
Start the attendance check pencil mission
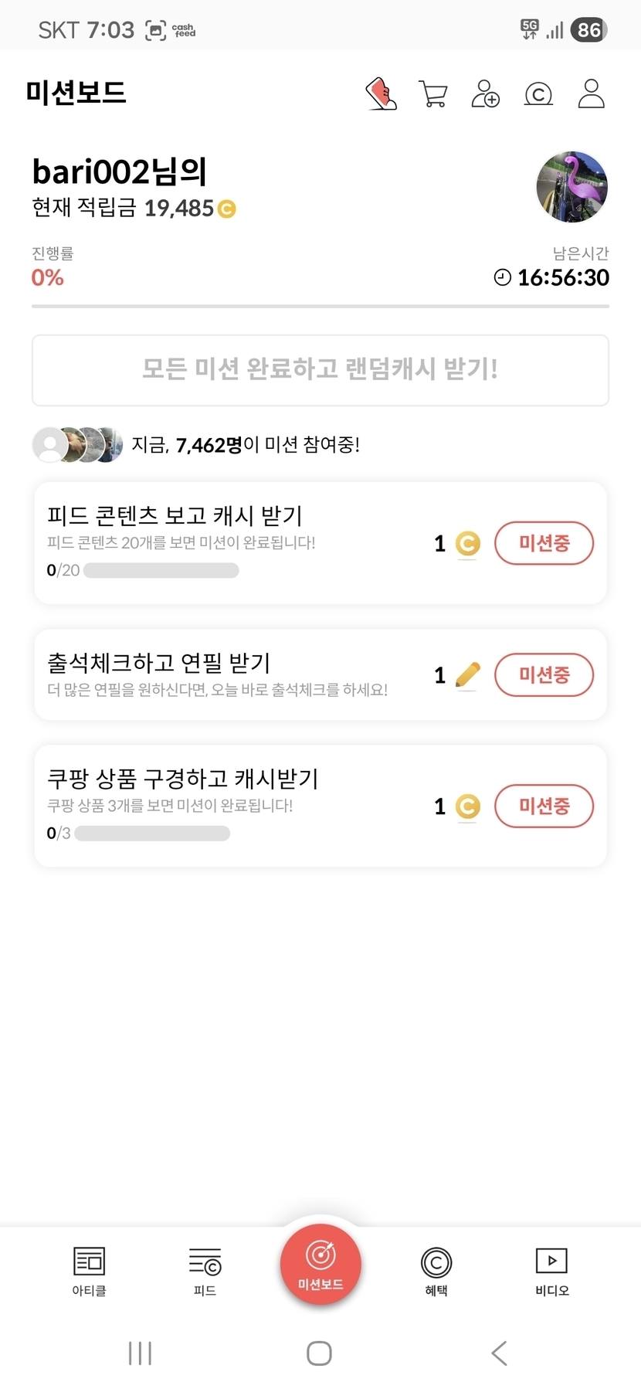click(x=544, y=674)
